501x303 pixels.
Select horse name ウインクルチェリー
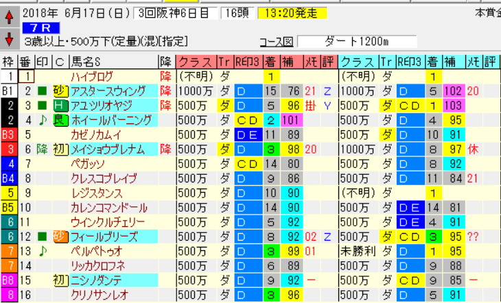point(108,222)
